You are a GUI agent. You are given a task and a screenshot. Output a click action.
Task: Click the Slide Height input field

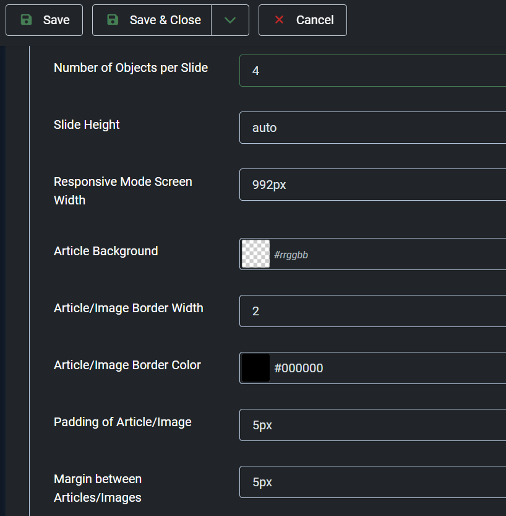pyautogui.click(x=372, y=128)
